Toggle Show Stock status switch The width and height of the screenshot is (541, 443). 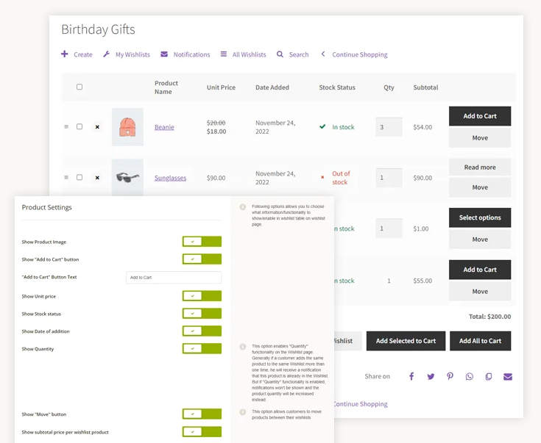tap(202, 314)
